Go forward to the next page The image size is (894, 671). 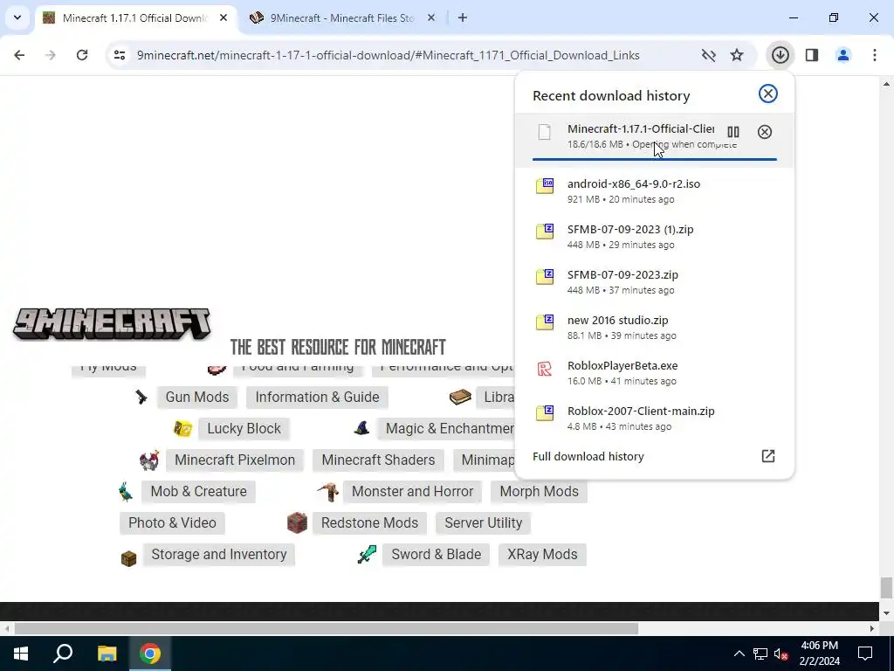coord(51,55)
